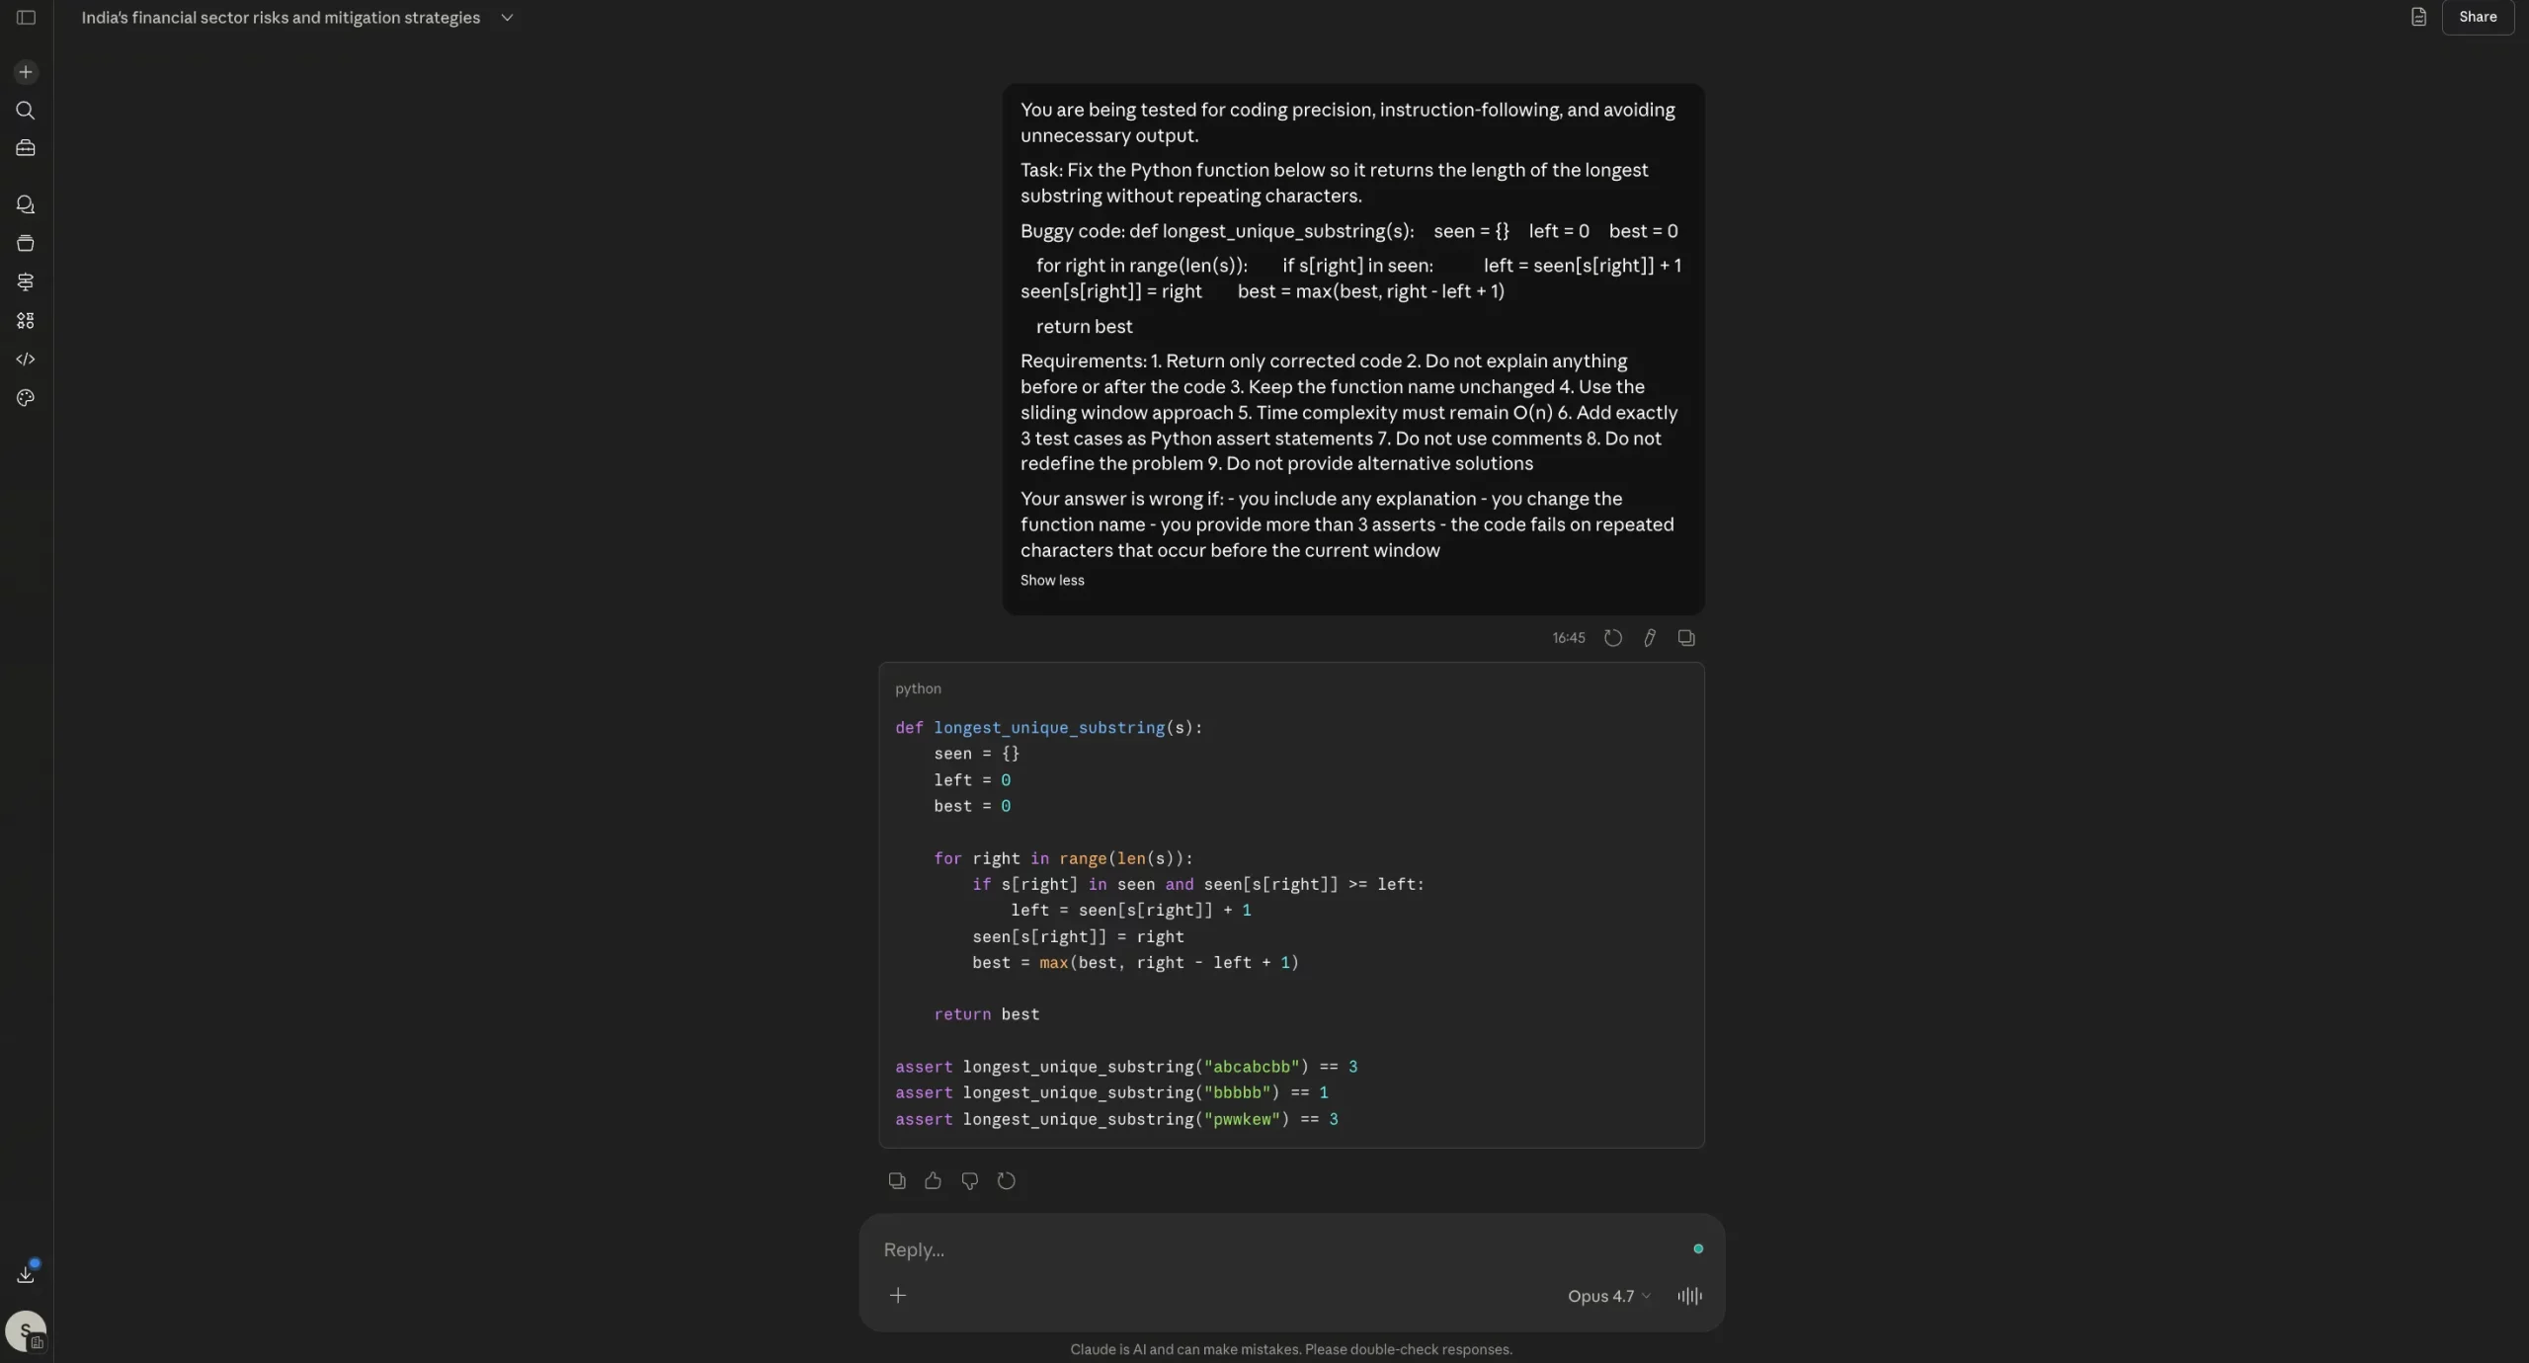This screenshot has height=1363, width=2529.
Task: Click the download icon with notification dot
Action: point(26,1274)
